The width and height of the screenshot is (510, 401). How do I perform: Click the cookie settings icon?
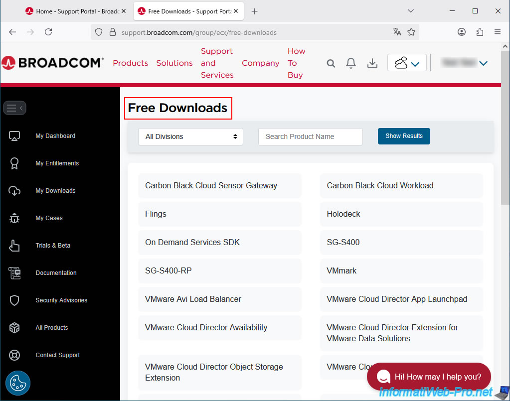point(18,383)
